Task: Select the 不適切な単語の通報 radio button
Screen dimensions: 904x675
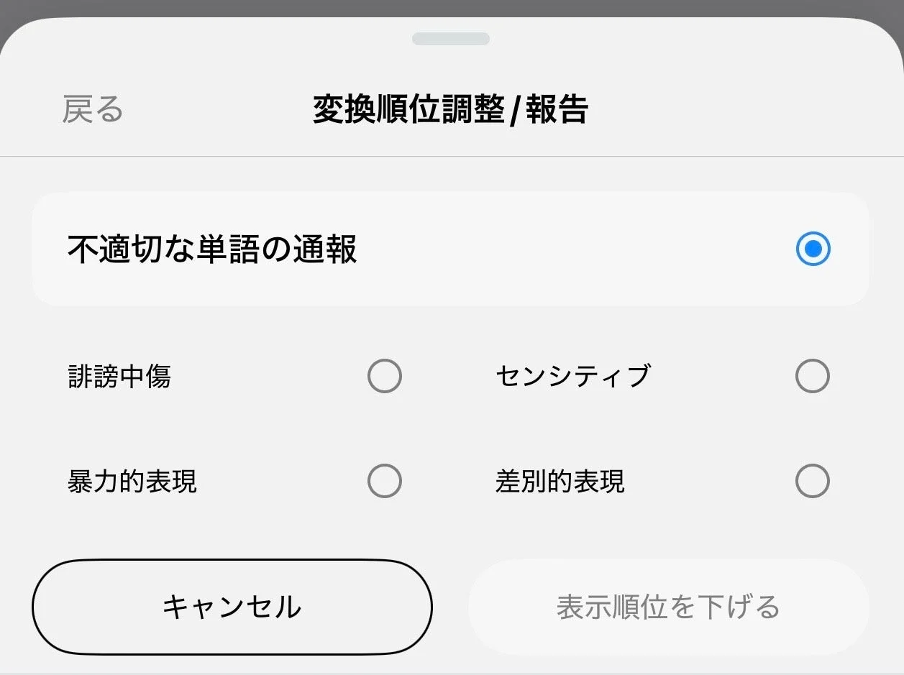Action: (x=813, y=249)
